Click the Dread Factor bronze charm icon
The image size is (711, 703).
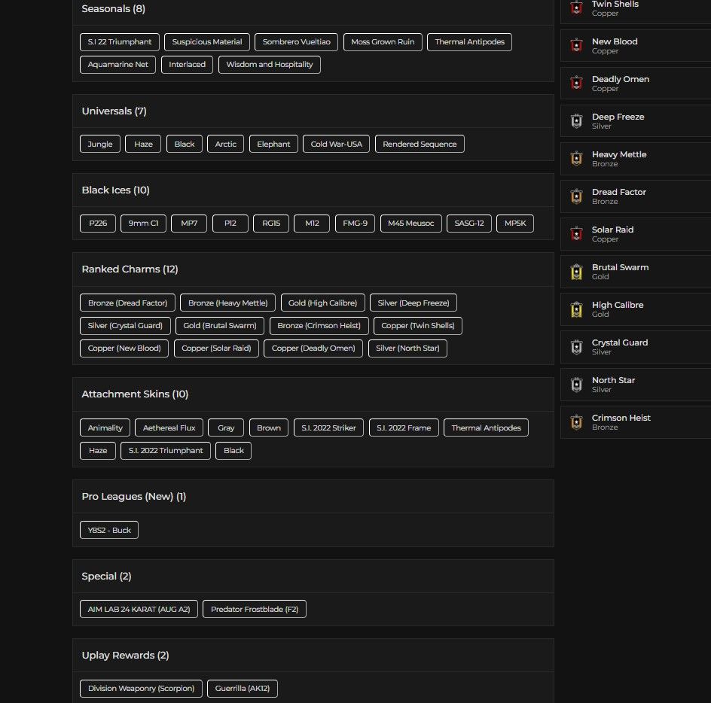pos(576,196)
